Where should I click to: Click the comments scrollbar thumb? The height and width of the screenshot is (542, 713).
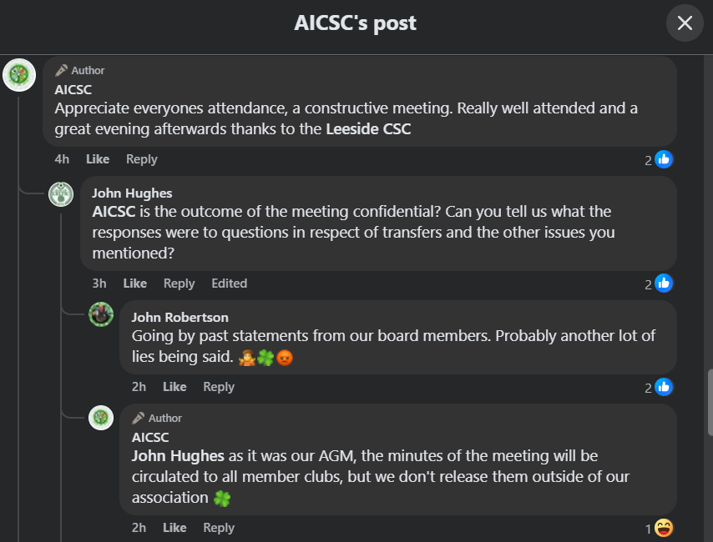coord(710,403)
